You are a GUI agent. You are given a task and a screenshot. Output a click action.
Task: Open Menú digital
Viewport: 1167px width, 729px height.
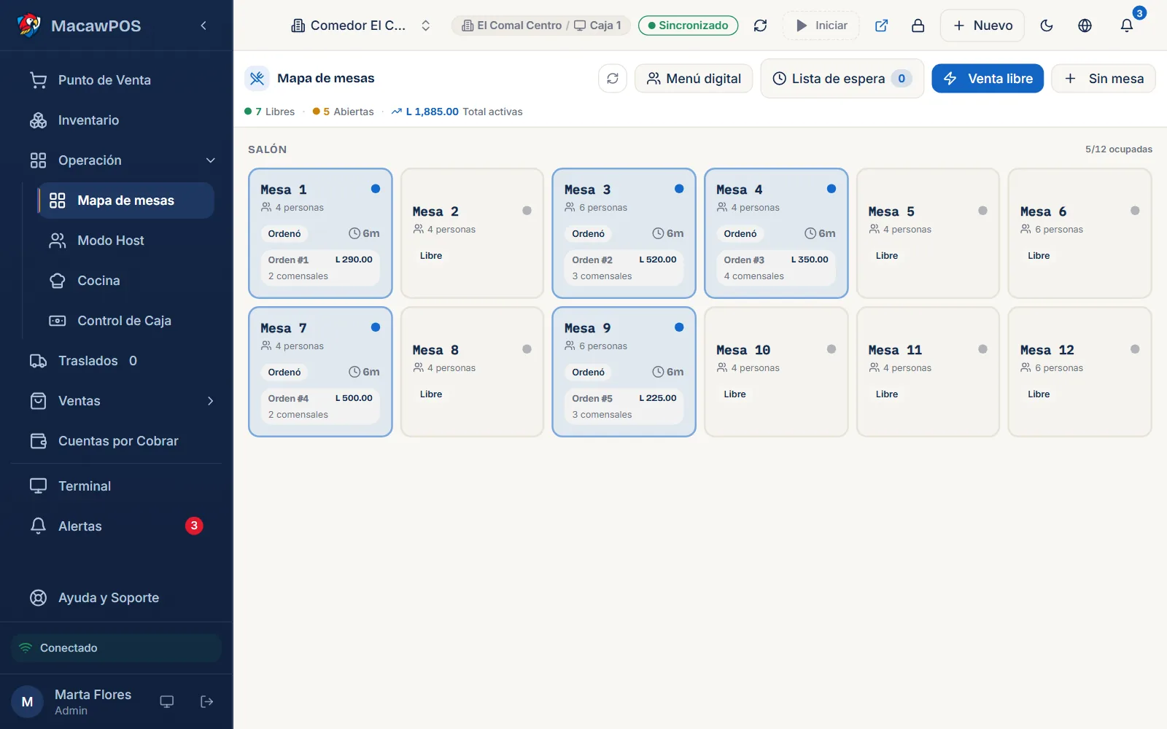coord(694,78)
